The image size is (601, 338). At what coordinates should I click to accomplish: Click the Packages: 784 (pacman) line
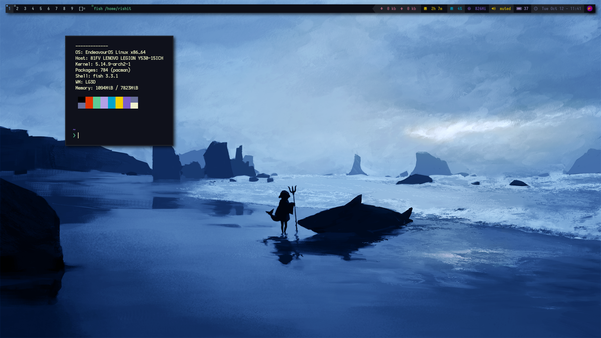[103, 70]
